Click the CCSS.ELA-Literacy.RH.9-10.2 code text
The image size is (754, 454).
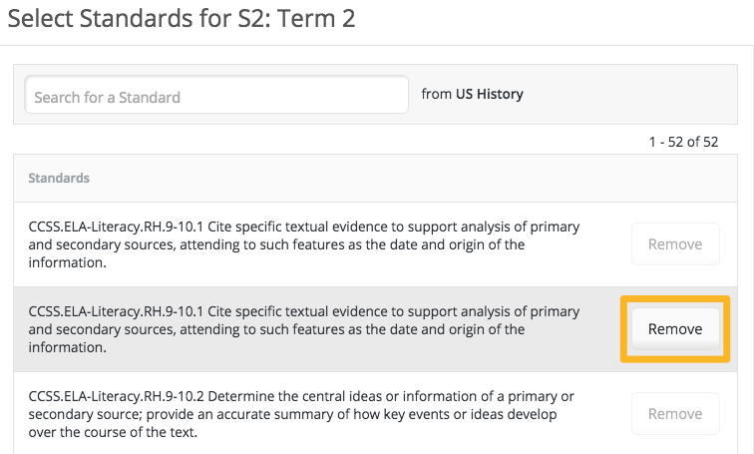[x=116, y=396]
